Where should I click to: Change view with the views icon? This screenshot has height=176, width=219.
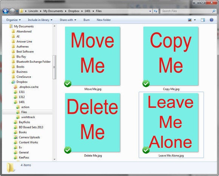[190, 20]
